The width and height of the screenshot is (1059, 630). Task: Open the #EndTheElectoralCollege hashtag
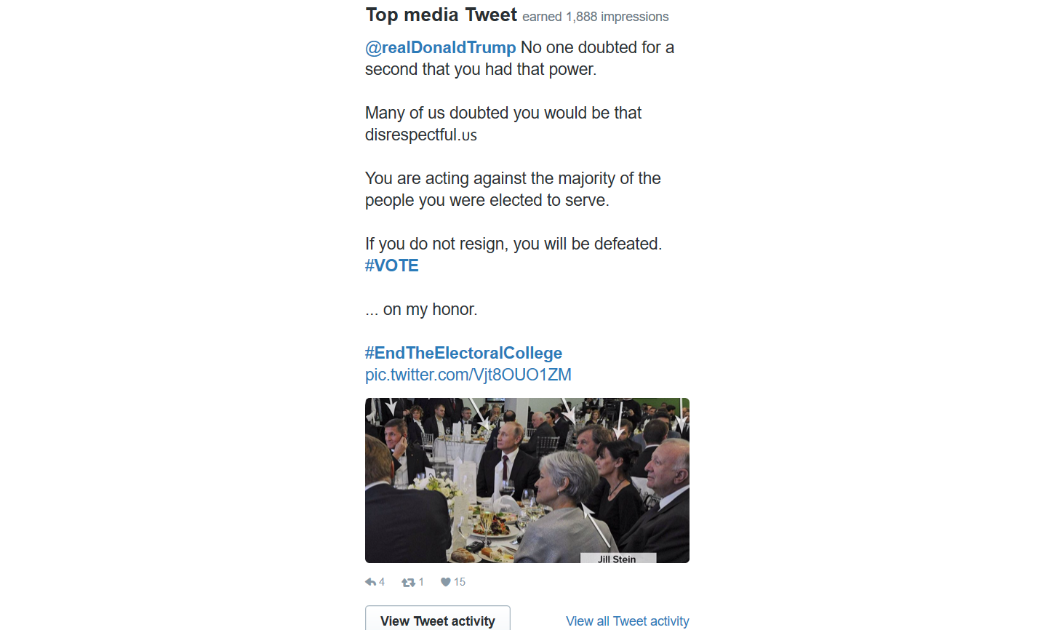[x=463, y=354]
